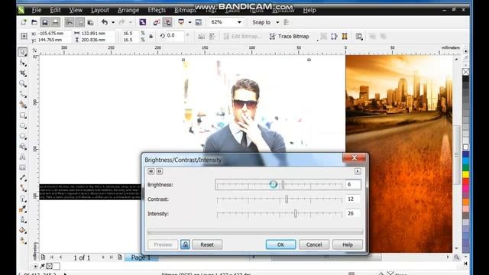Screen dimensions: 489x275
Task: Select the Page 1 tab
Action: pyautogui.click(x=141, y=257)
